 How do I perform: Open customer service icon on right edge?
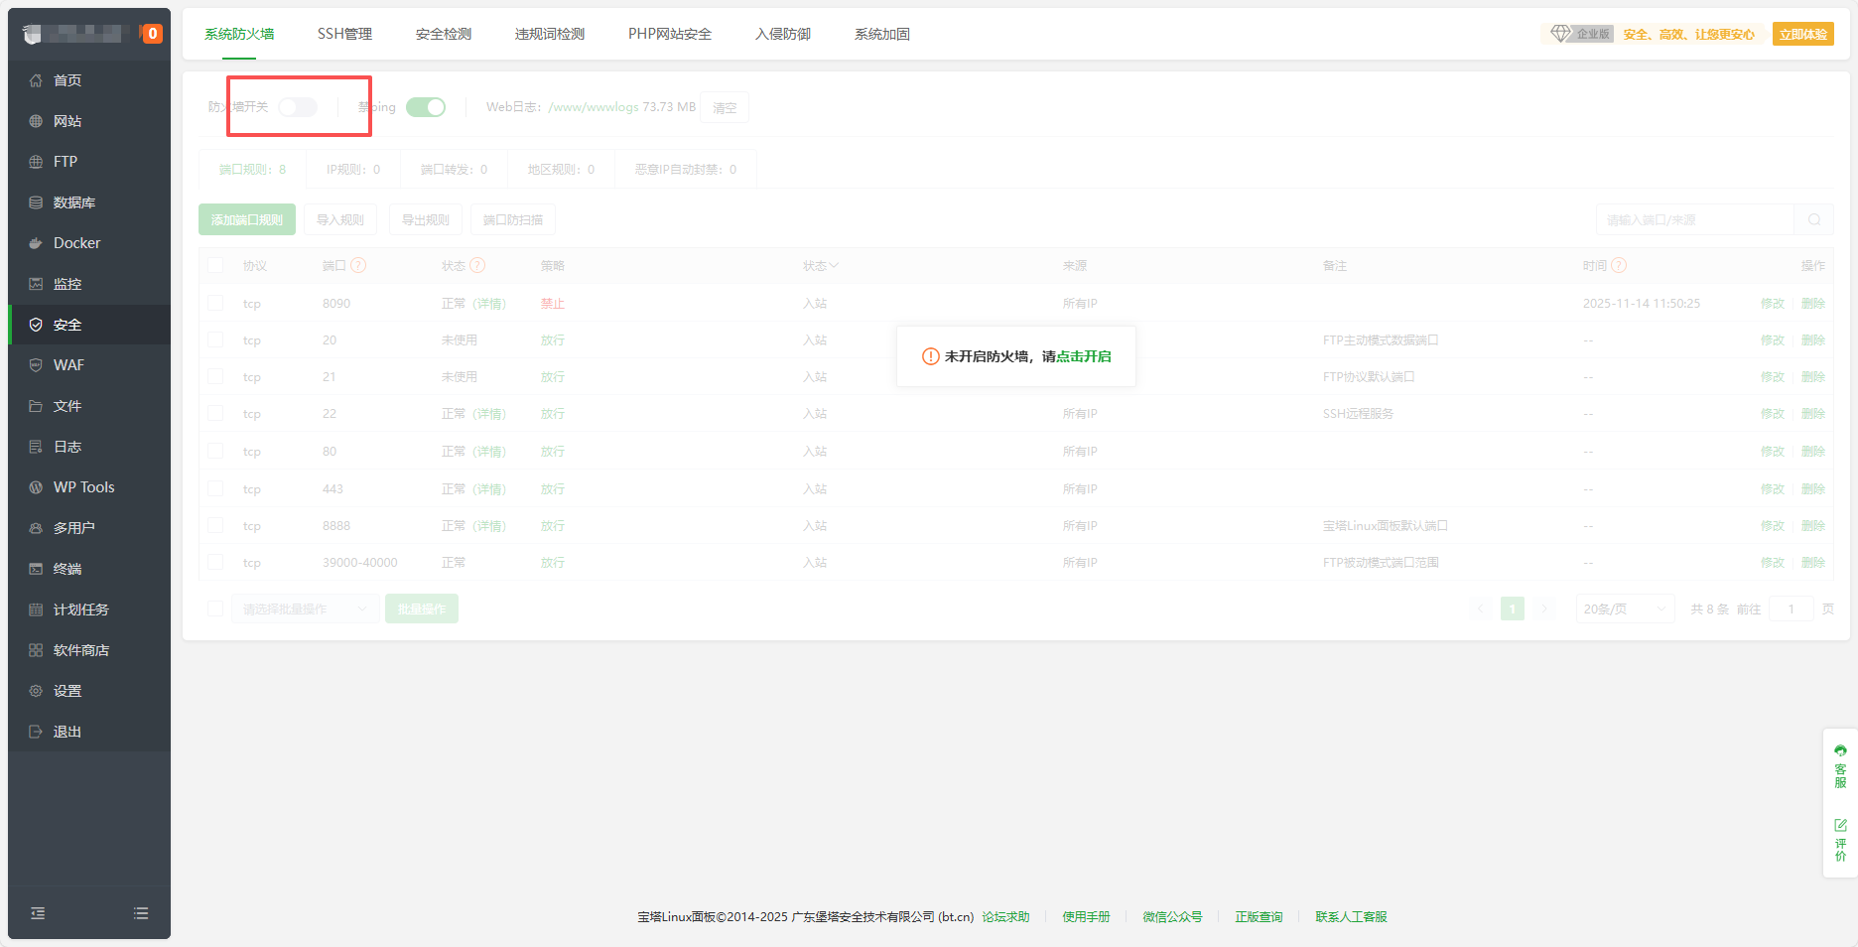coord(1840,766)
